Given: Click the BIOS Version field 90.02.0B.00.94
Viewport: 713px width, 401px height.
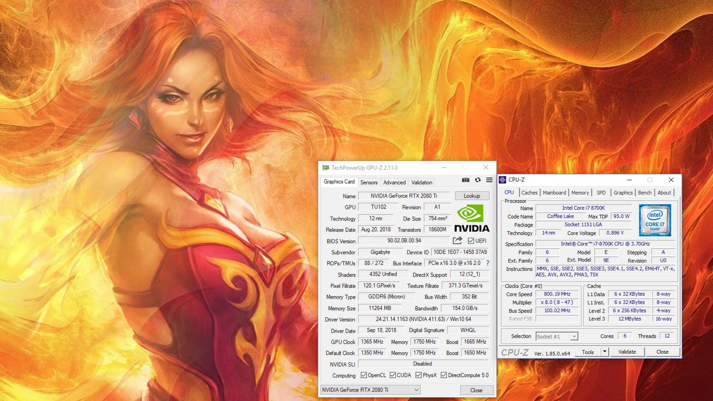Looking at the screenshot, I should [x=404, y=241].
